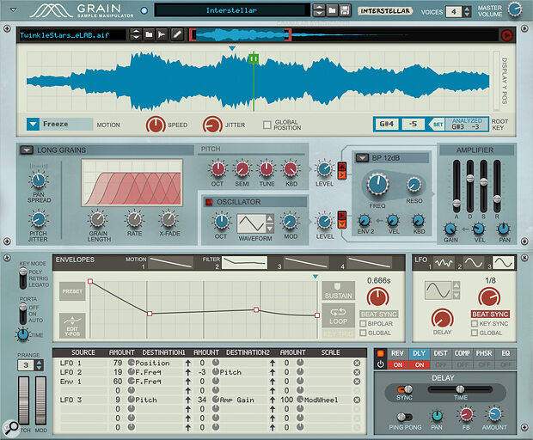Viewport: 533px width, 440px height.
Task: Enable the Global Position checkbox
Action: (266, 125)
